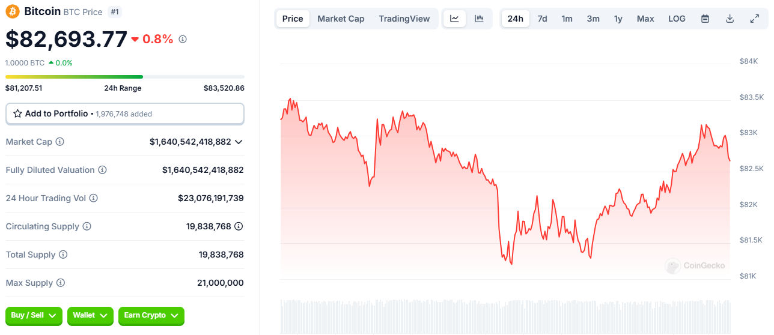Click the info icon next to price change
Image resolution: width=774 pixels, height=335 pixels.
(183, 39)
